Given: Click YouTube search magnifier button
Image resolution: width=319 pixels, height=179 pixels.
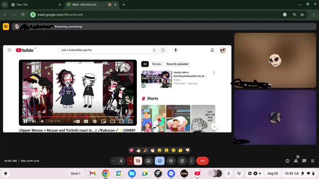Looking at the screenshot, I should coord(163,50).
